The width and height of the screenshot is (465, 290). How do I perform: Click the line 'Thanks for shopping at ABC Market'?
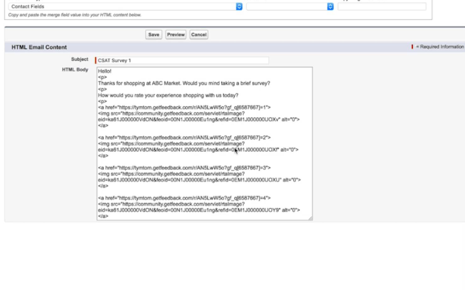coord(184,83)
